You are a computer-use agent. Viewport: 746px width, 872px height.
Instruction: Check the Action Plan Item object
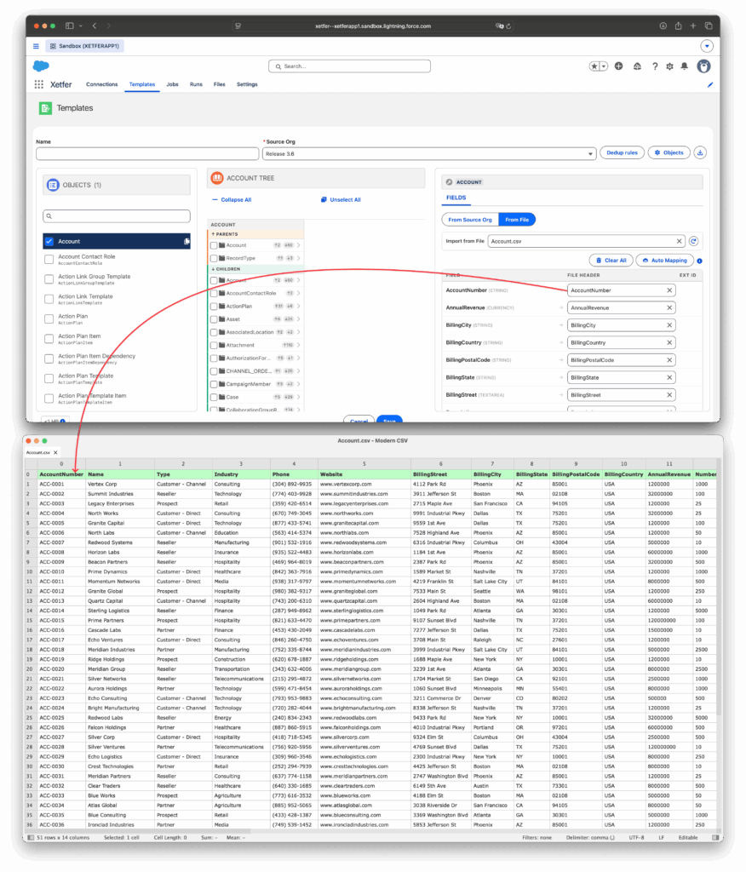tap(49, 339)
